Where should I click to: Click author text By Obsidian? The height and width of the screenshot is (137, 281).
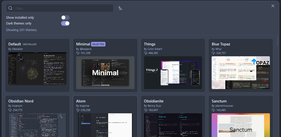16,49
